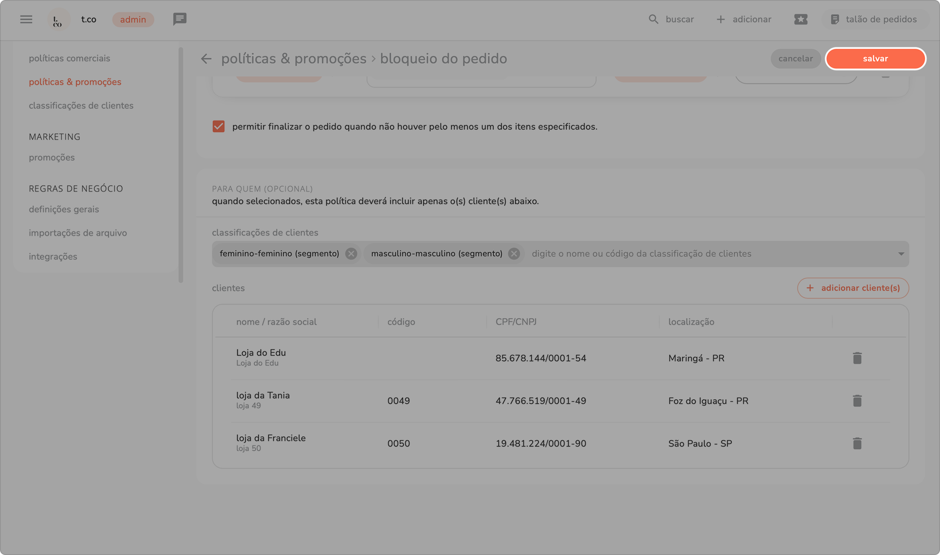Image resolution: width=940 pixels, height=555 pixels.
Task: Click the star ticket icon in header
Action: [800, 19]
